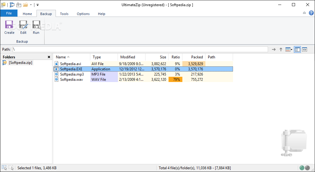Select the Softpedia.wav file name
Screen dimensions: 315x172
coord(72,79)
